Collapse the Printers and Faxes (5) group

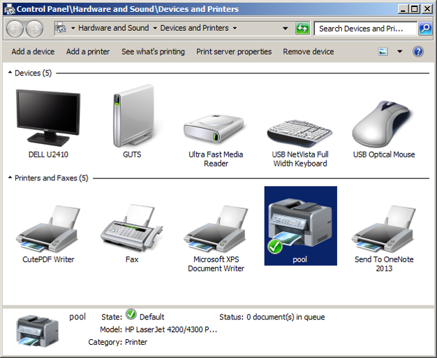[10, 178]
